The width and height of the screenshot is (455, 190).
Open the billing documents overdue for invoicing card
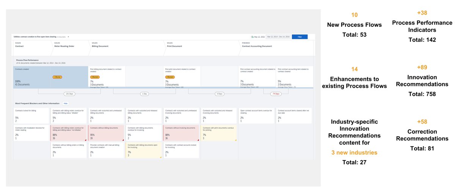coord(144,133)
